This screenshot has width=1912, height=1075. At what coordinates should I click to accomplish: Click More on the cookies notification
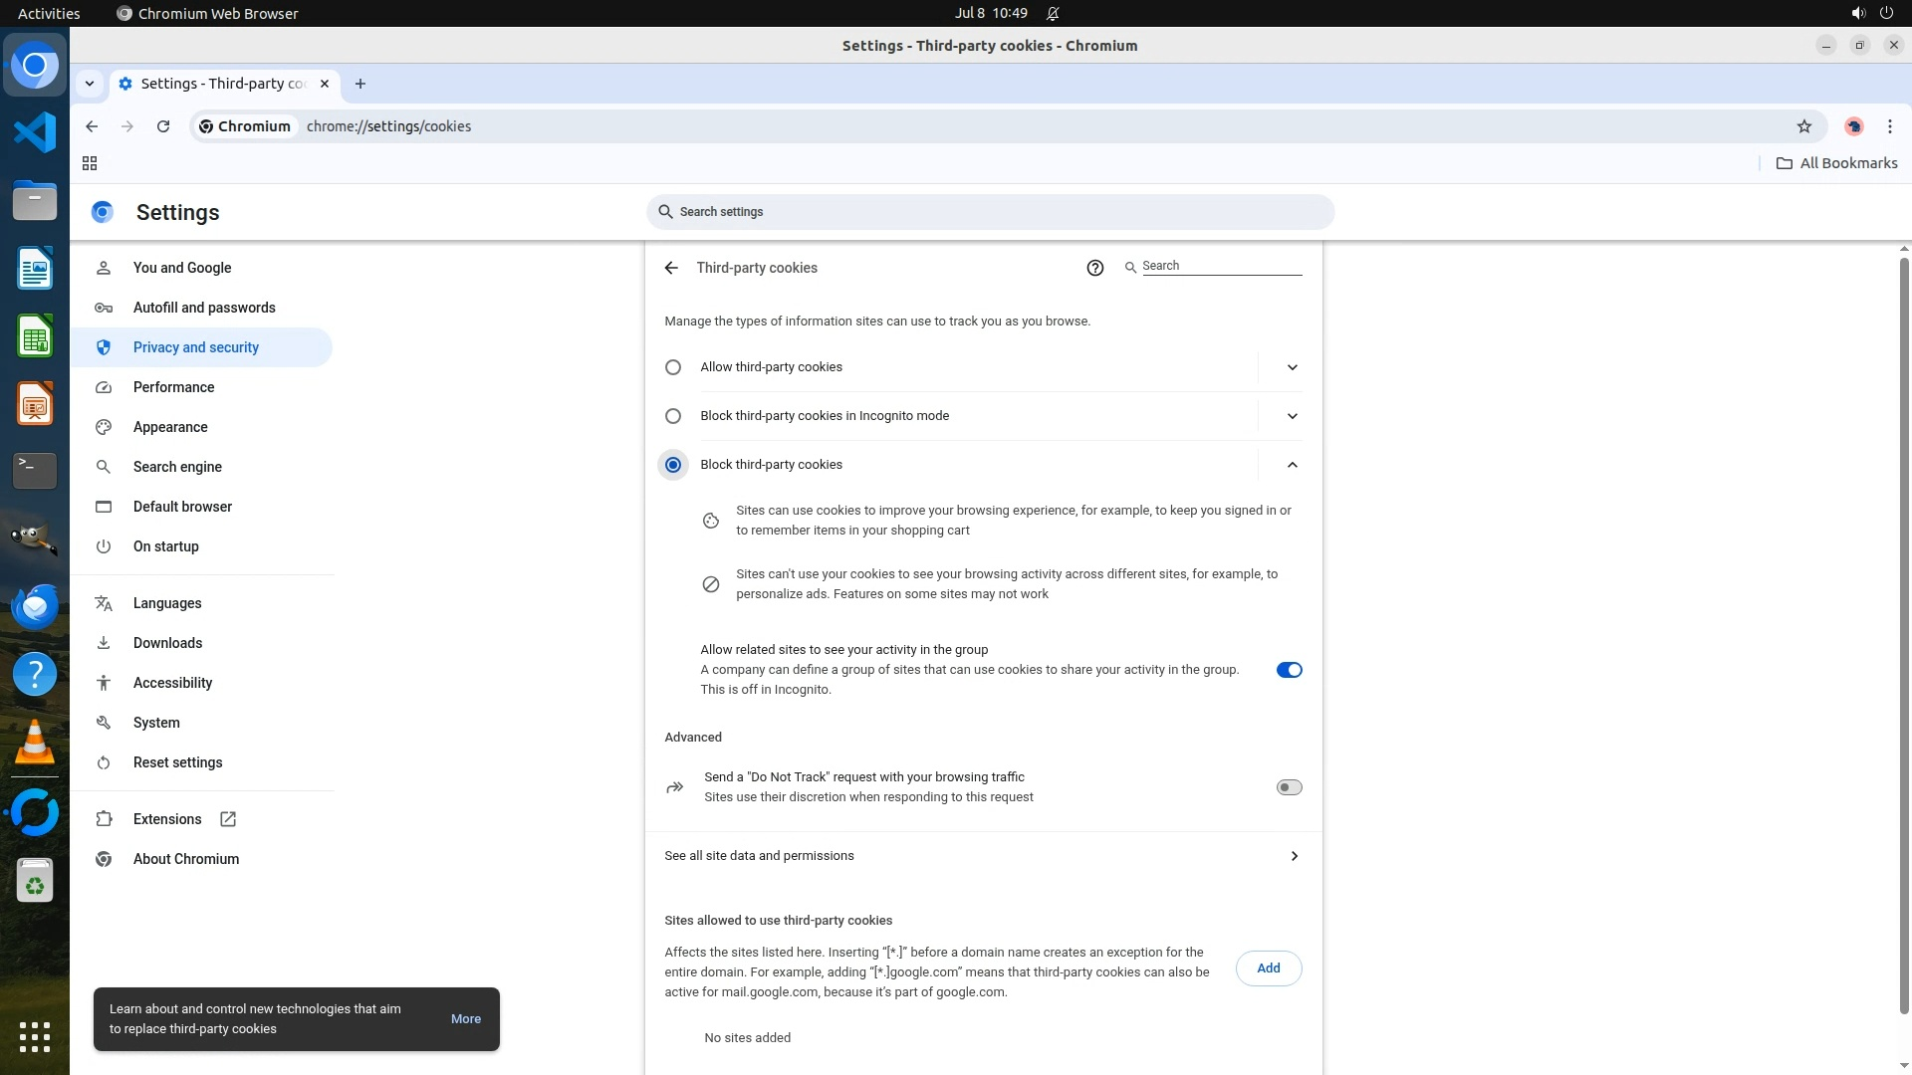click(465, 1019)
